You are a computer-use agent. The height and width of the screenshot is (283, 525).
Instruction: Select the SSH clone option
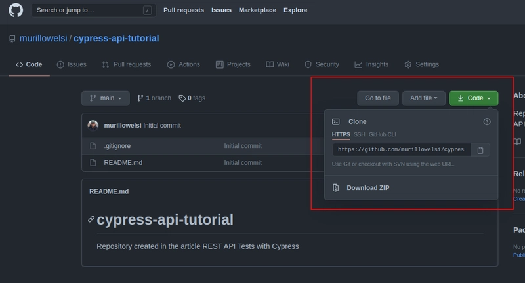[359, 134]
